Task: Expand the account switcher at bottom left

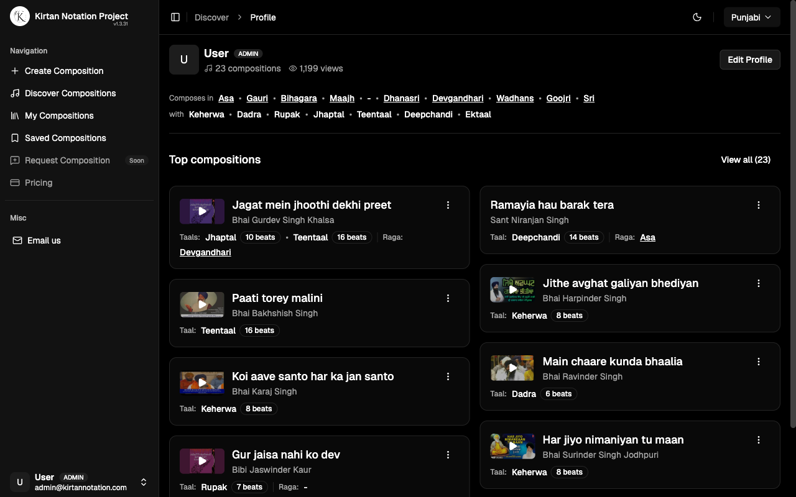Action: (144, 482)
